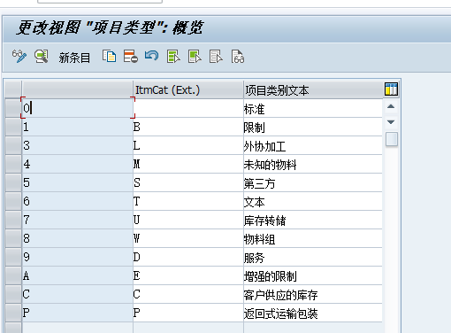Click the external category cell U

(188, 220)
